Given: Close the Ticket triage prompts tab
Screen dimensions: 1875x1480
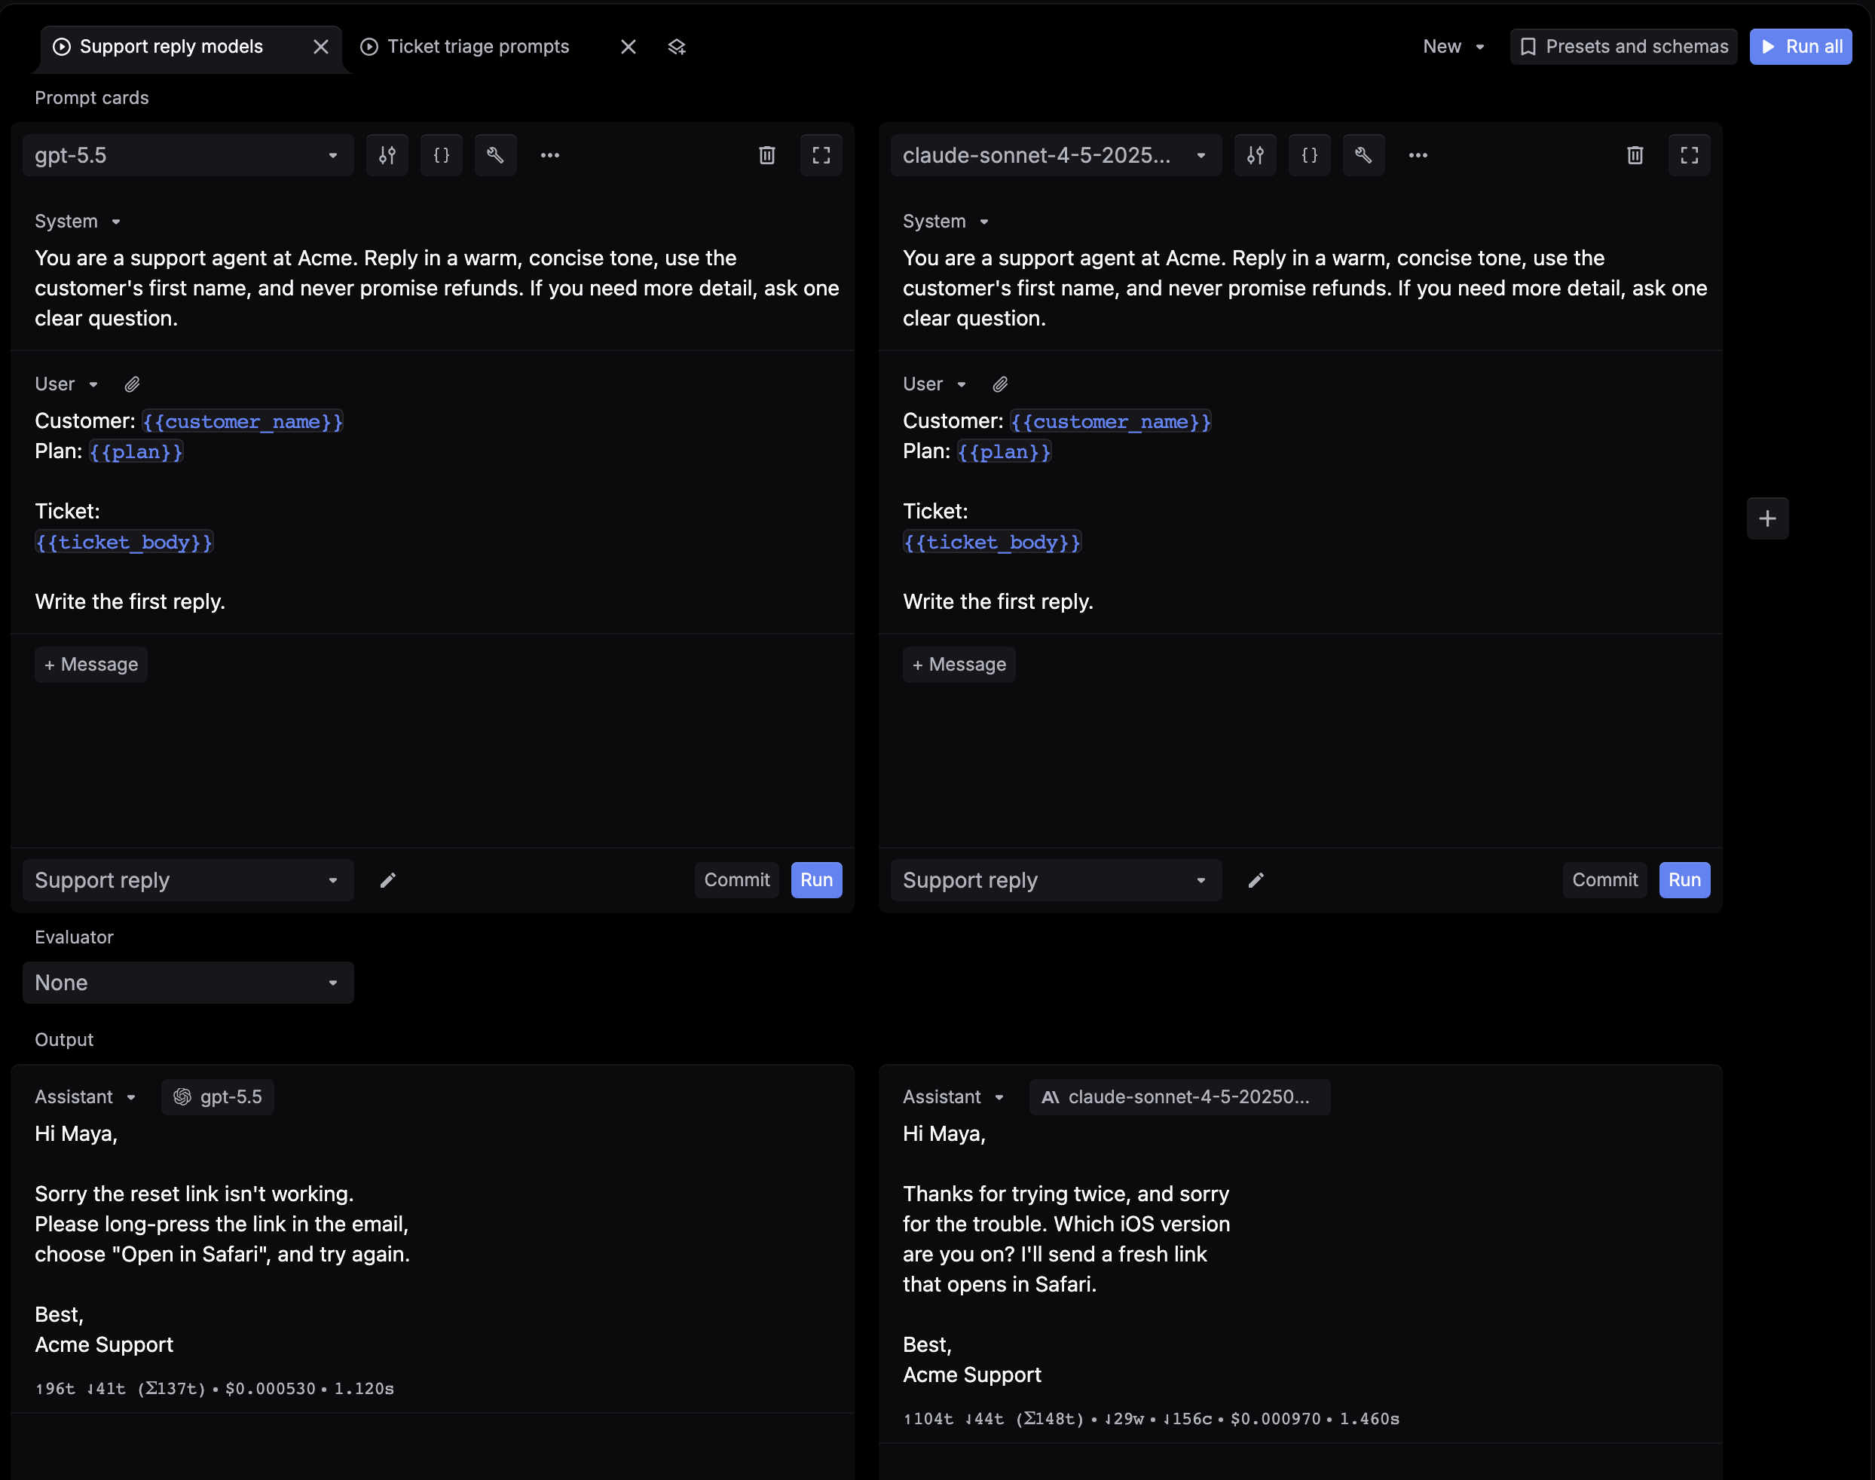Looking at the screenshot, I should pos(629,47).
